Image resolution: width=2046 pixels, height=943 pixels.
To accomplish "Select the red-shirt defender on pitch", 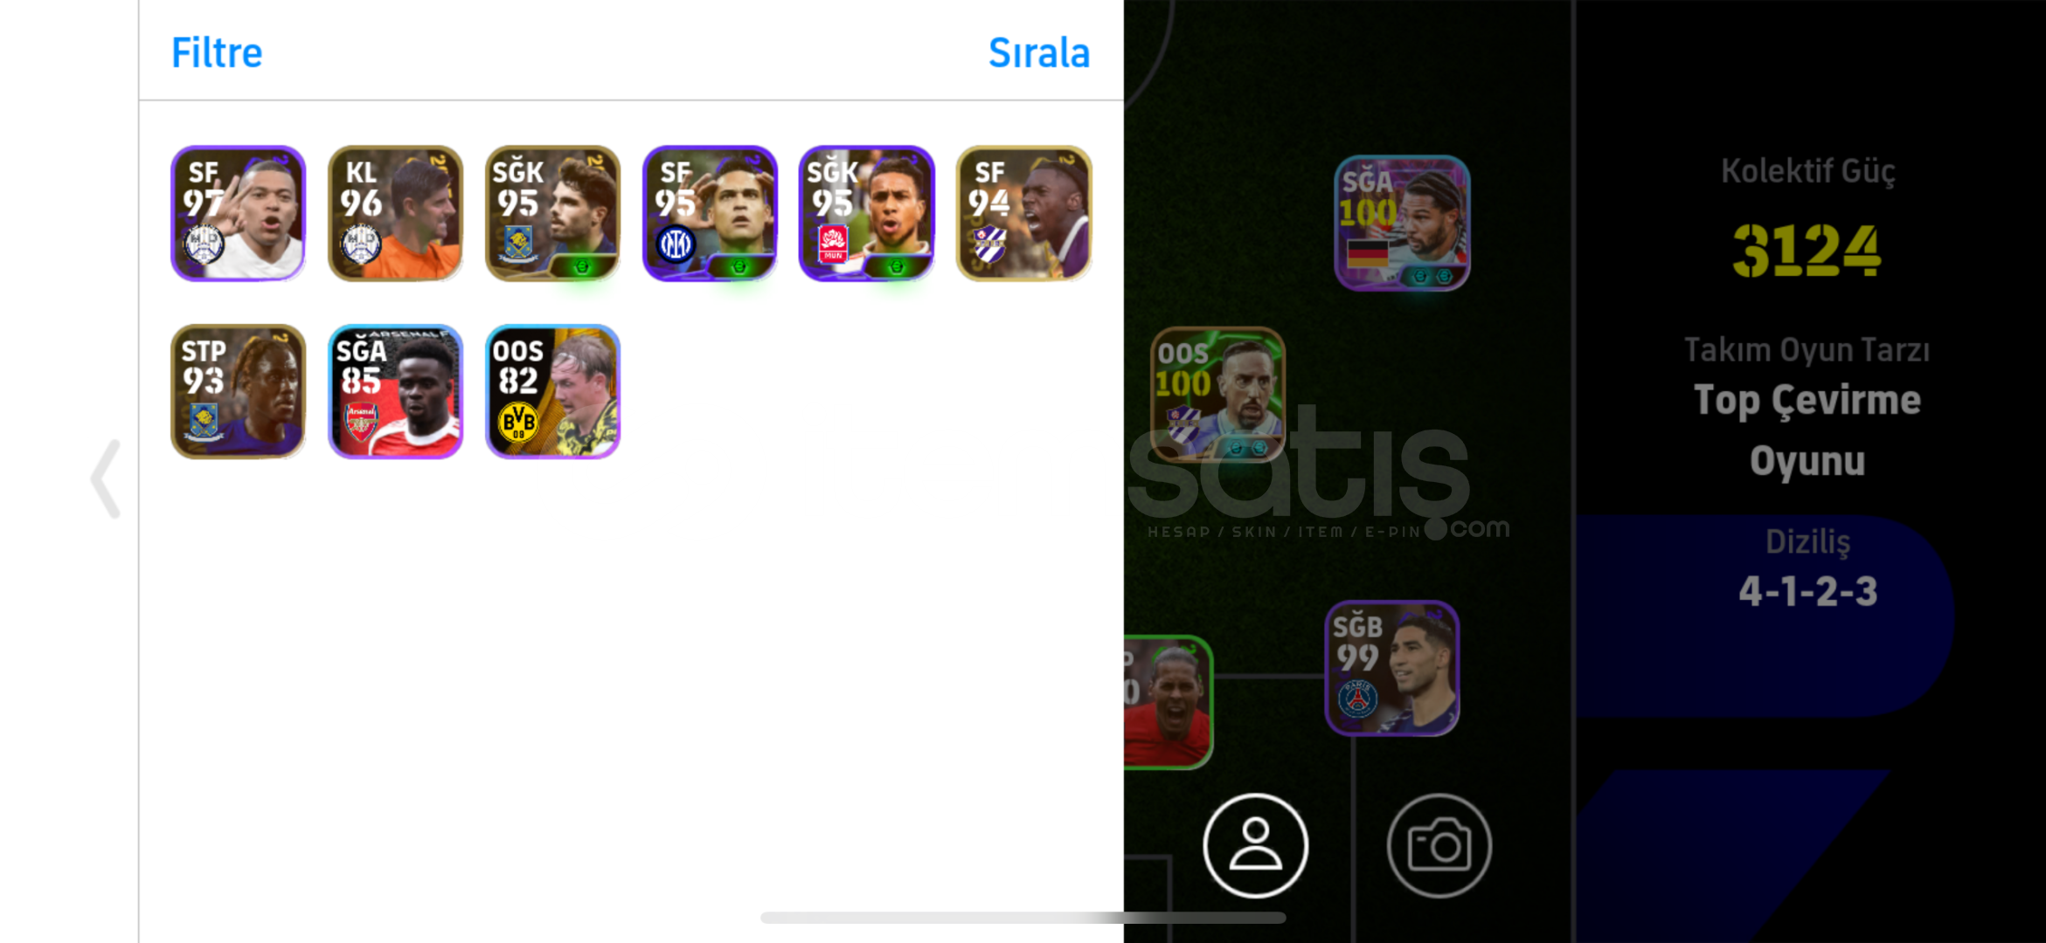I will (1168, 702).
